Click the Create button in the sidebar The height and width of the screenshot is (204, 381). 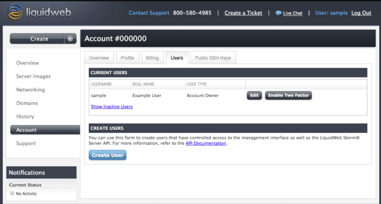point(37,39)
